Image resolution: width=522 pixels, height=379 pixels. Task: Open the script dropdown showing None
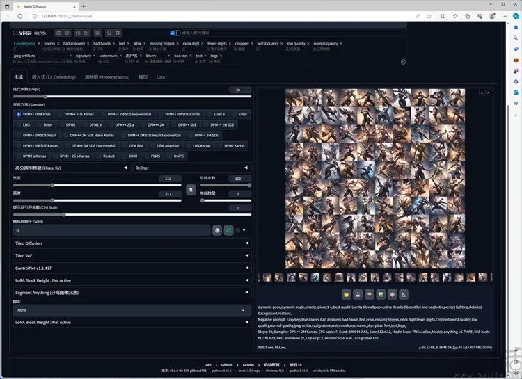132,310
